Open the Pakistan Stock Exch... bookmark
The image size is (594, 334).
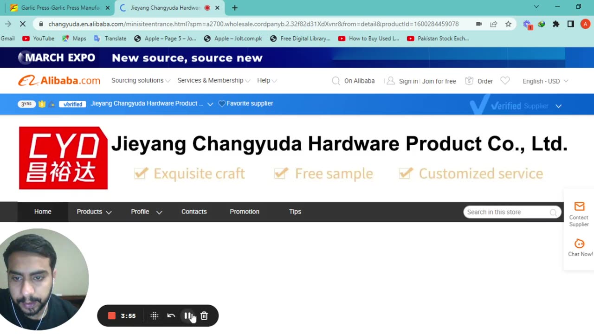point(438,39)
